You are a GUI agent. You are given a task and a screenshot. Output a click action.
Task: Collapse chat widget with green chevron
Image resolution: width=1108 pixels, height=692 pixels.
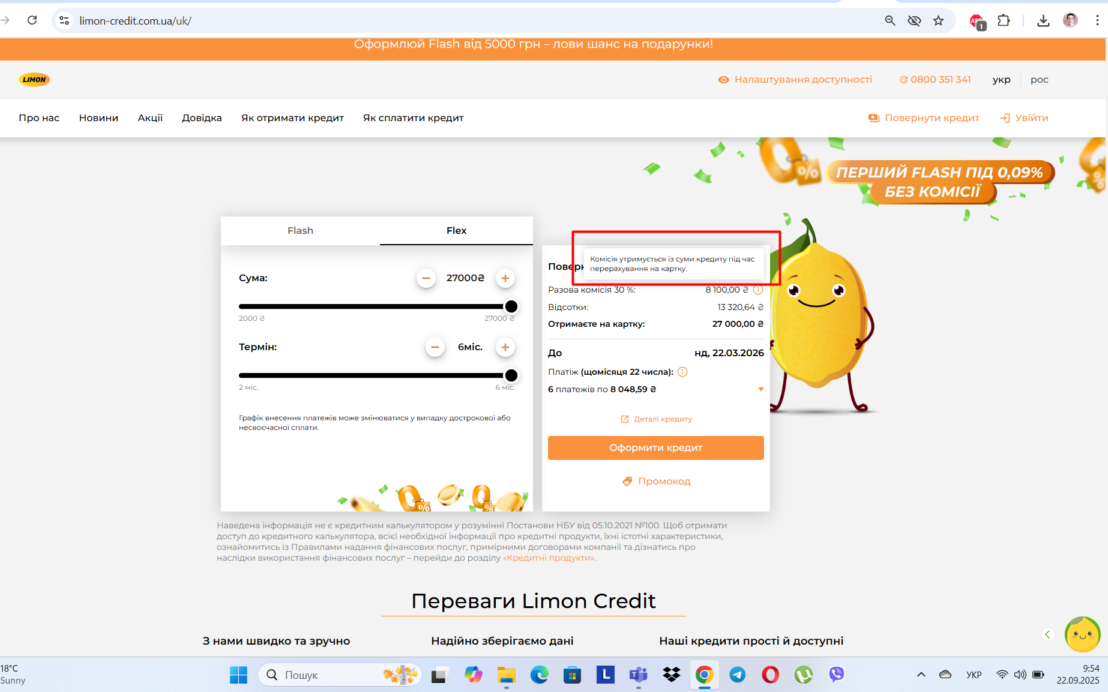tap(1048, 634)
